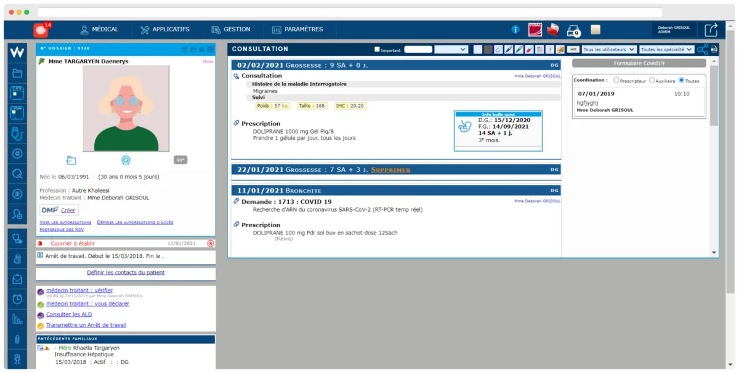Click the share network icon in consultation bar
This screenshot has height=373, width=739.
click(703, 49)
